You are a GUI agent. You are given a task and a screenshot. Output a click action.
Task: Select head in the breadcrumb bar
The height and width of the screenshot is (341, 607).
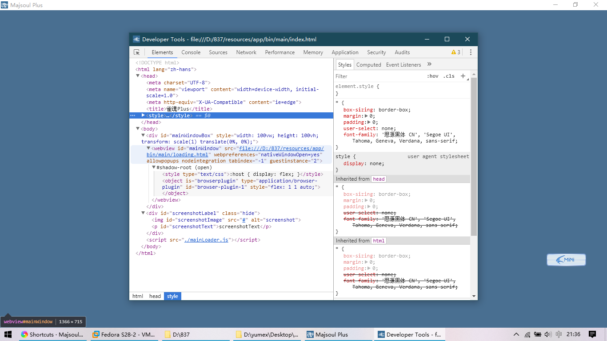(155, 296)
